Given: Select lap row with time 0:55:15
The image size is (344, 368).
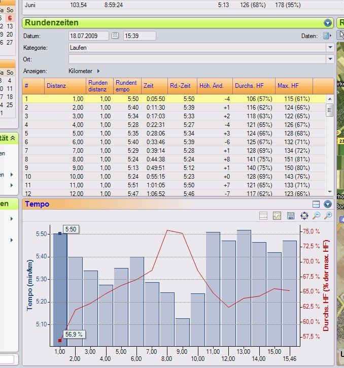Looking at the screenshot, I should (174, 177).
